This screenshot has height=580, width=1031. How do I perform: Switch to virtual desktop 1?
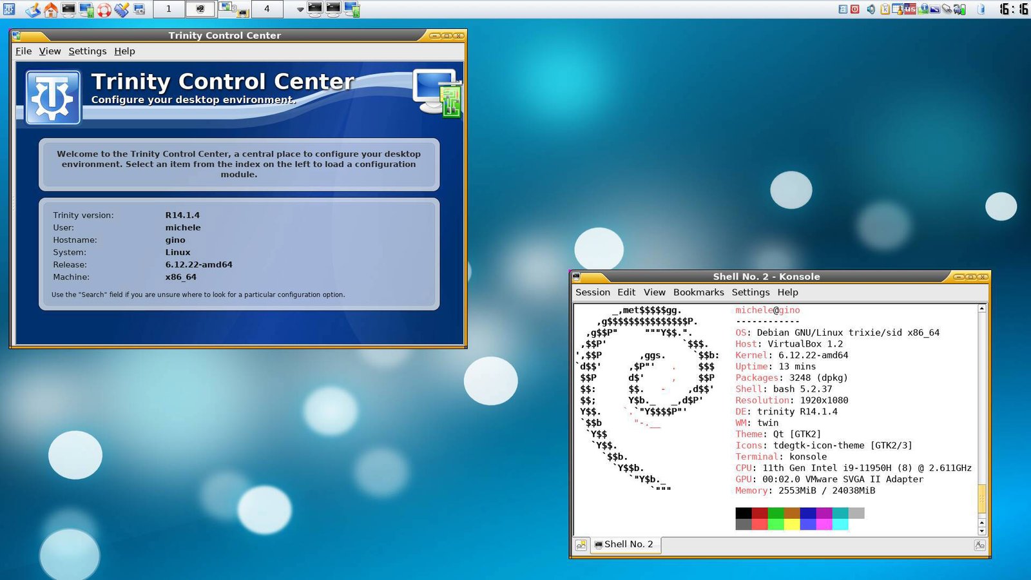pos(169,9)
